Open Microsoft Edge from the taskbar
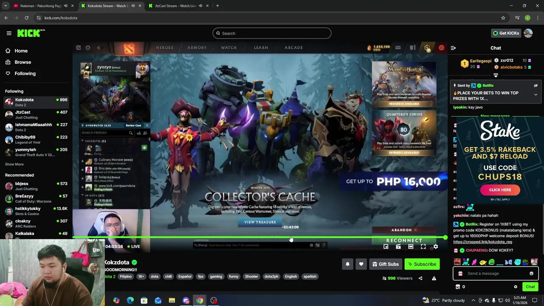 point(130,300)
